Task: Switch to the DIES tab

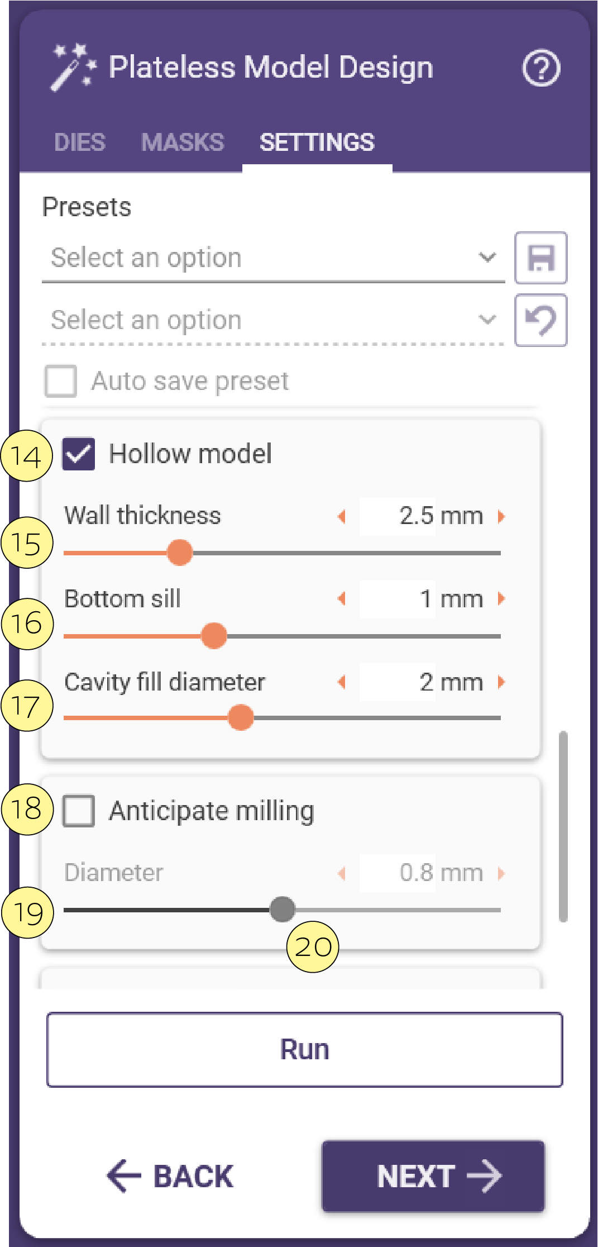Action: (x=79, y=142)
